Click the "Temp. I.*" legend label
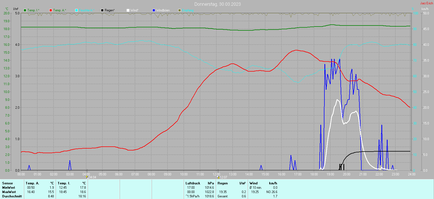The height and width of the screenshot is (199, 434). click(33, 10)
